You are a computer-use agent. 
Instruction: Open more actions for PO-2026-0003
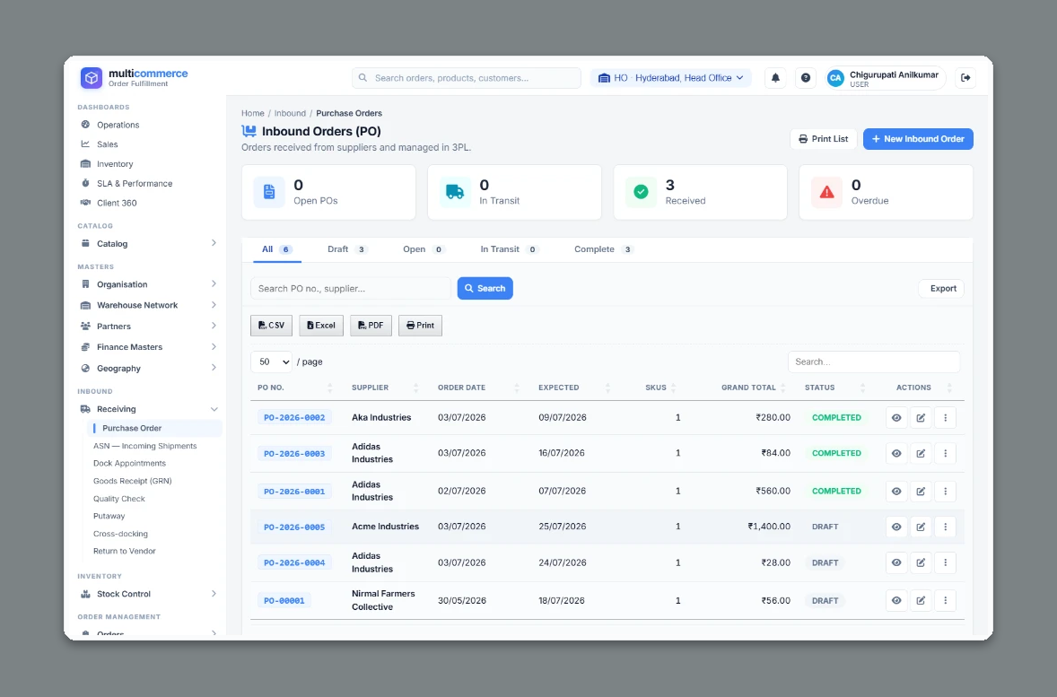point(945,454)
